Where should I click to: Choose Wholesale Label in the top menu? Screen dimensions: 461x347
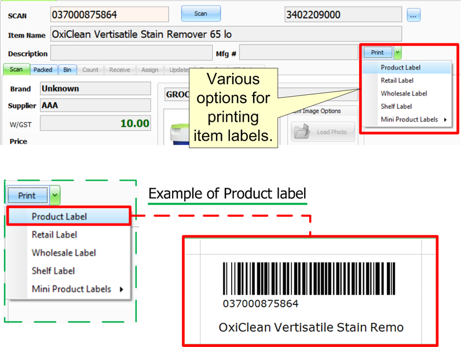pos(407,93)
